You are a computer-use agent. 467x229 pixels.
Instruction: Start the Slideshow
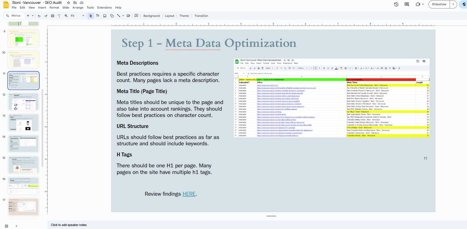coord(439,4)
